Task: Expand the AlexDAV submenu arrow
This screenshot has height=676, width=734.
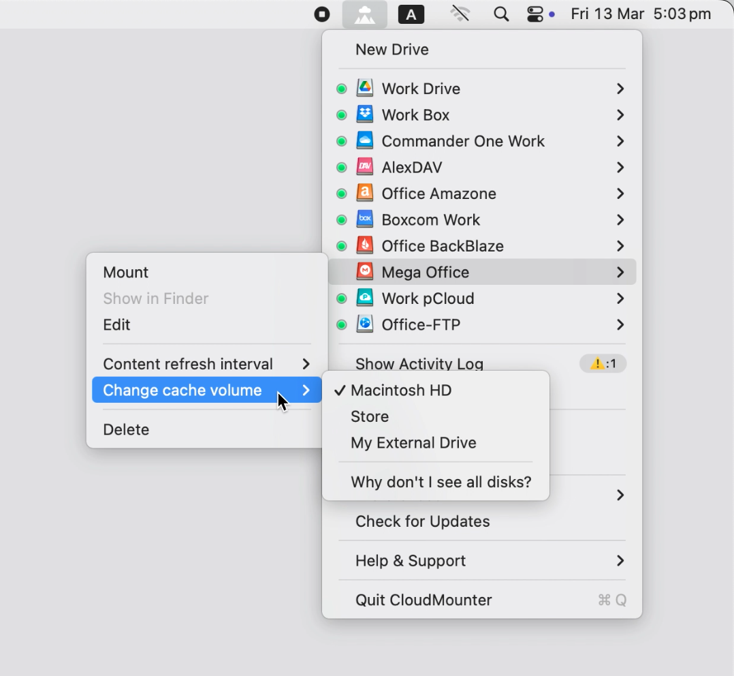Action: [x=620, y=167]
